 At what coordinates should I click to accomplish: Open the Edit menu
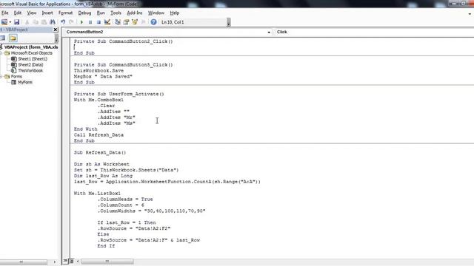[18, 13]
